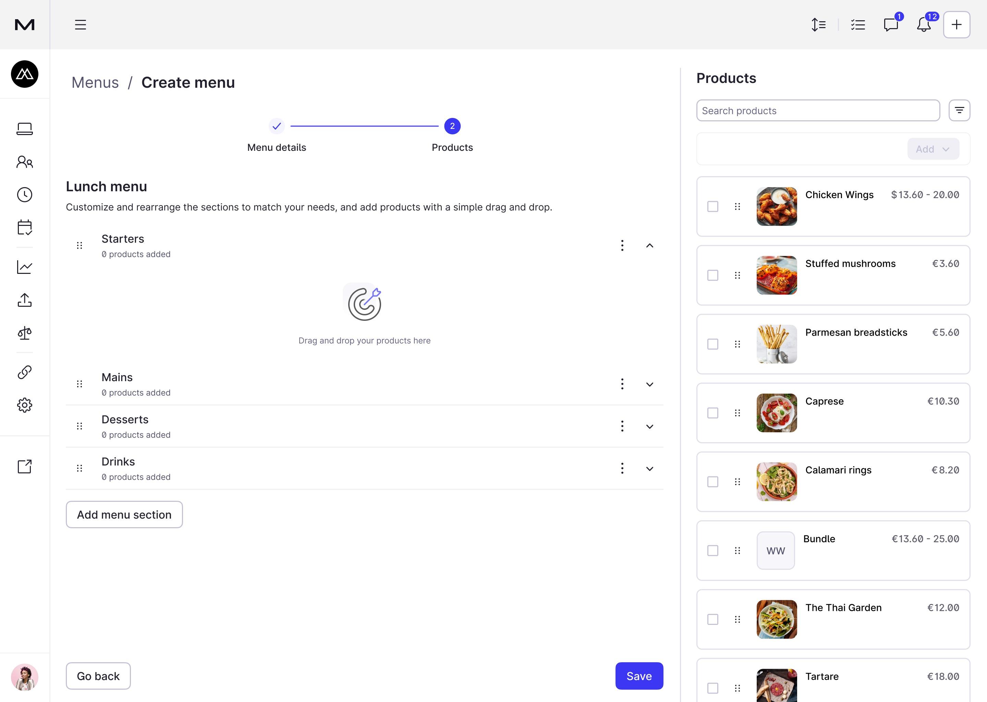
Task: Expand the Mains section
Action: (649, 384)
